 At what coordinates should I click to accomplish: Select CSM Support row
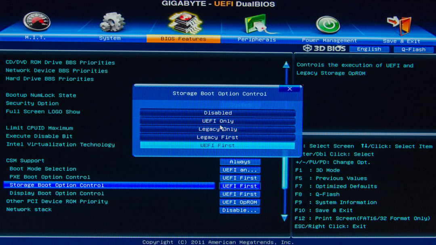click(25, 161)
